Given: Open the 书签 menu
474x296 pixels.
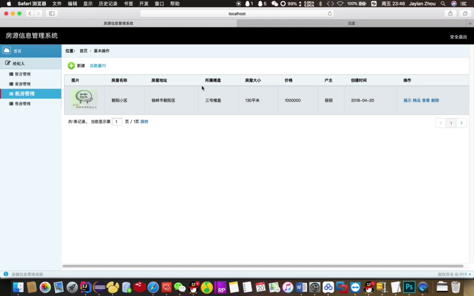Looking at the screenshot, I should click(x=128, y=4).
